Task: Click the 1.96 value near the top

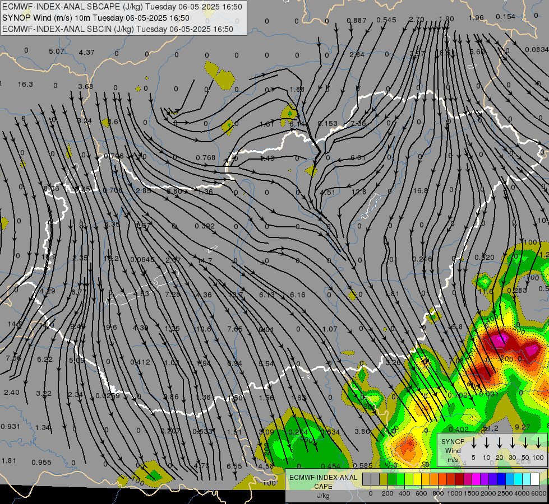Action: [476, 17]
